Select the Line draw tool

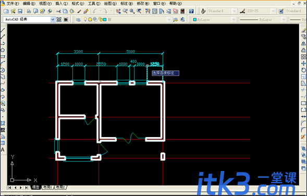tap(3, 30)
